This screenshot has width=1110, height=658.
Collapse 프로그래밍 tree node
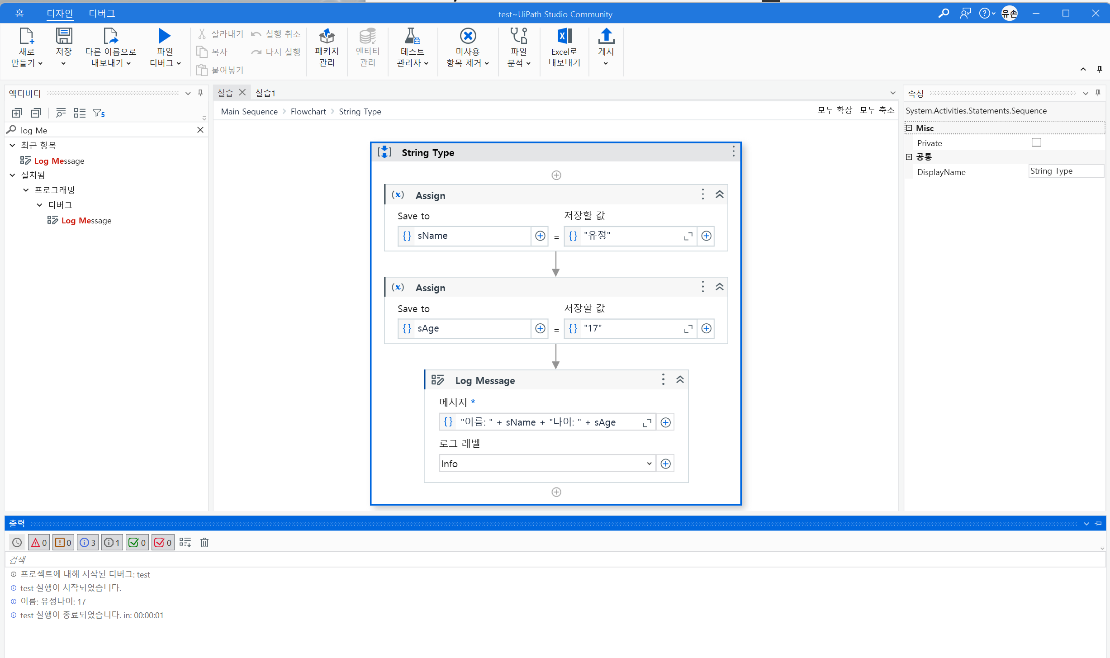[26, 190]
